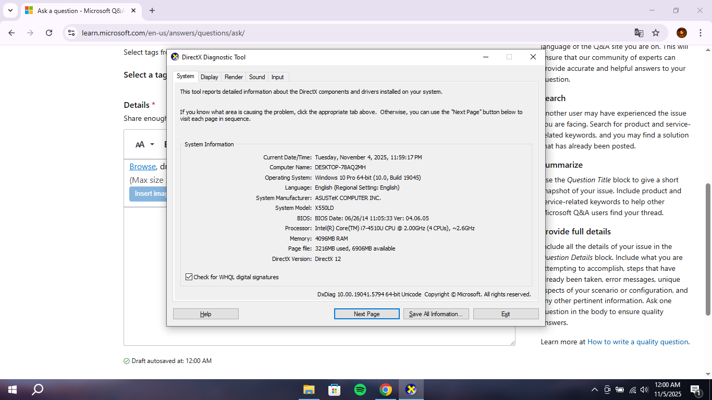Click the battery status tray icon
This screenshot has height=400, width=712.
tap(620, 390)
